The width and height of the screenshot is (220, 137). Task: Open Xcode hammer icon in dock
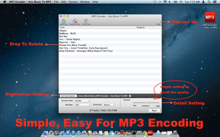coord(62,133)
